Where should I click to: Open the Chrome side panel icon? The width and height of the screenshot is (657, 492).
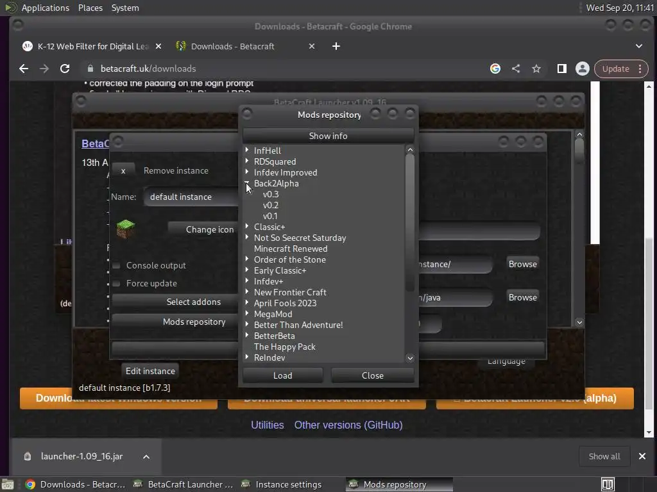pyautogui.click(x=561, y=69)
